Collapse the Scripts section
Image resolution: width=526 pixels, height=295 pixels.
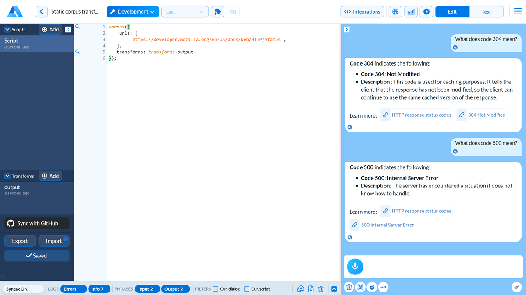[7, 30]
